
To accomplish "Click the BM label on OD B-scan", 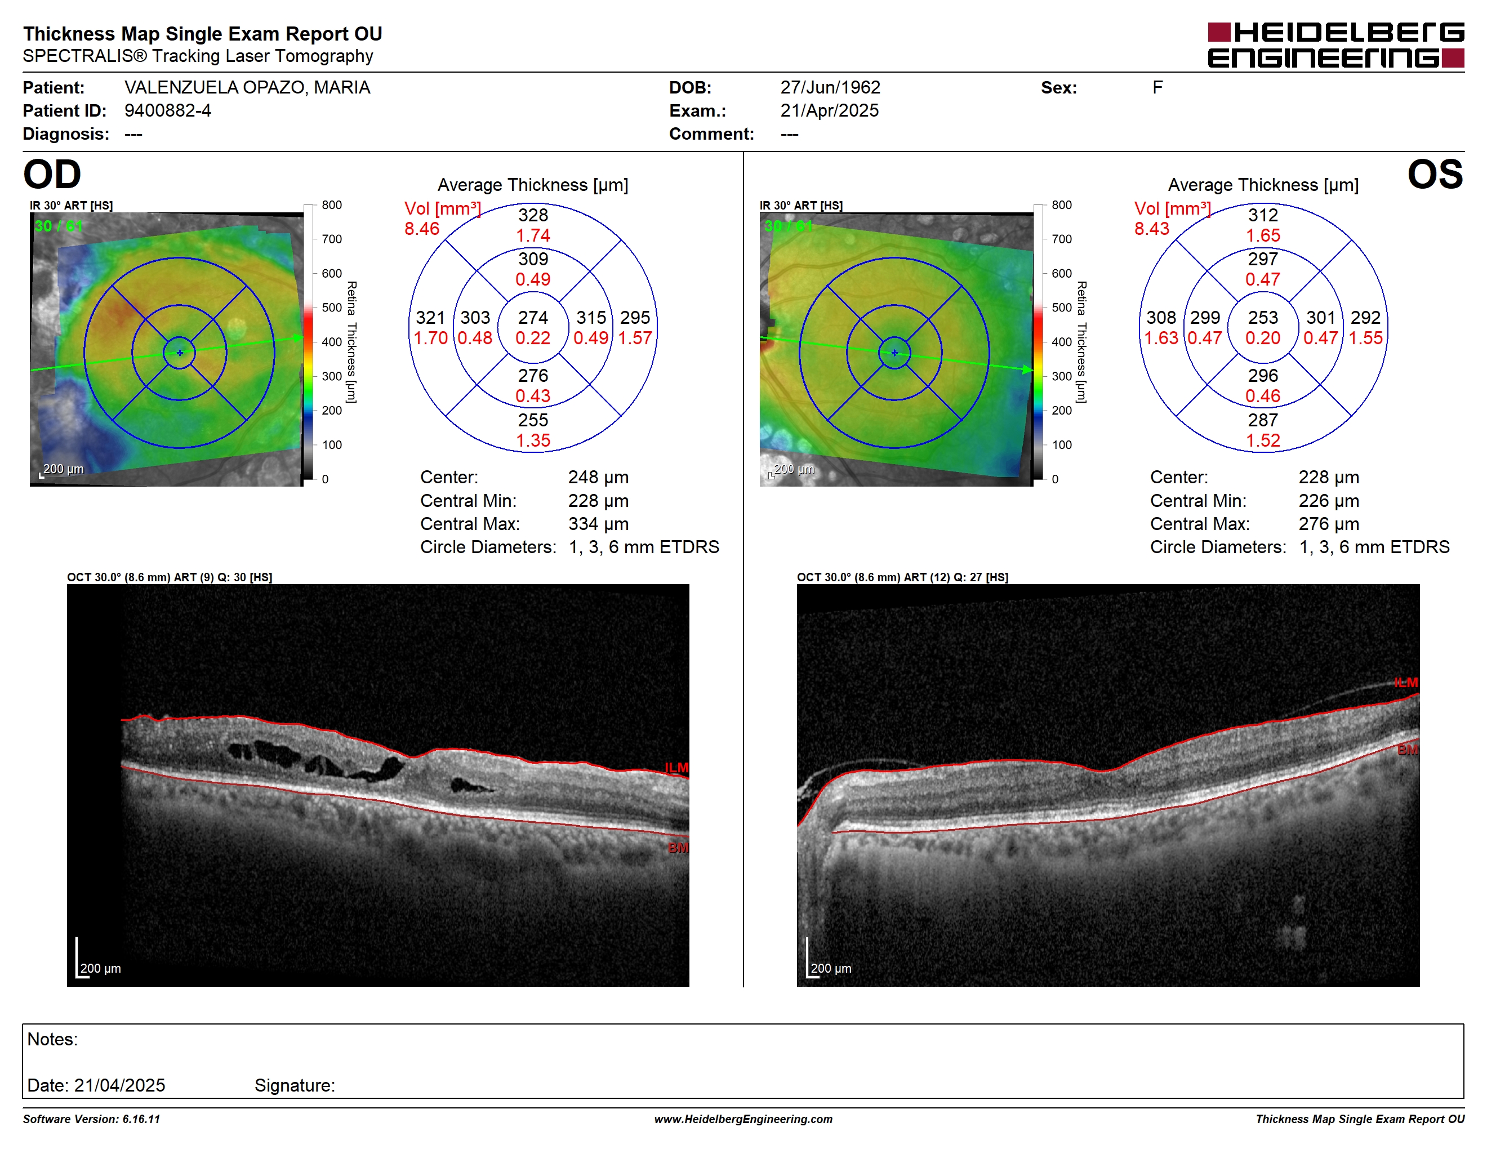I will click(678, 848).
